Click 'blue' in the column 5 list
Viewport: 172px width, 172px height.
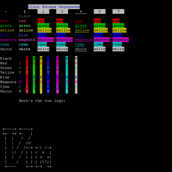pyautogui.click(x=99, y=35)
